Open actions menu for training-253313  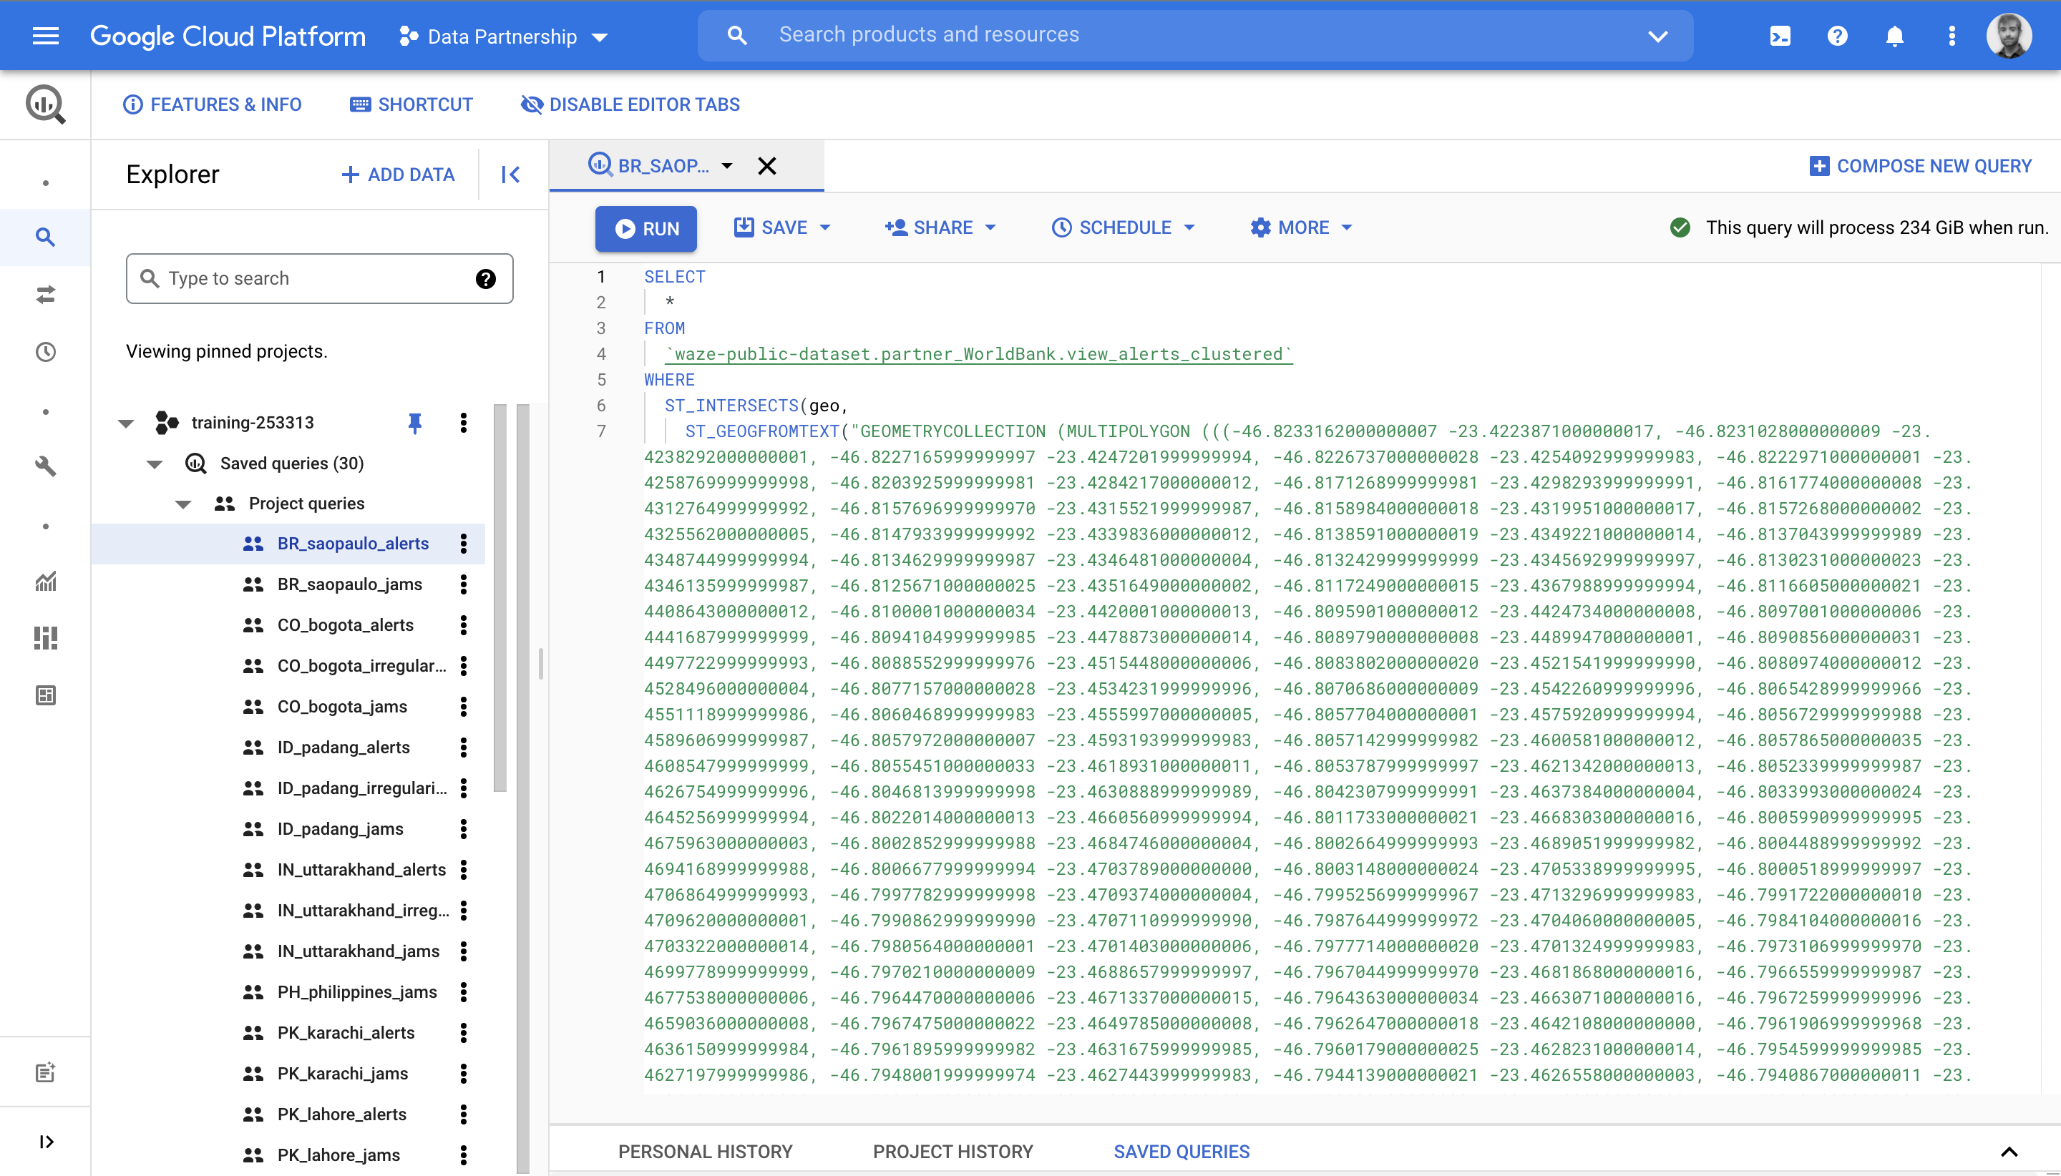[464, 423]
